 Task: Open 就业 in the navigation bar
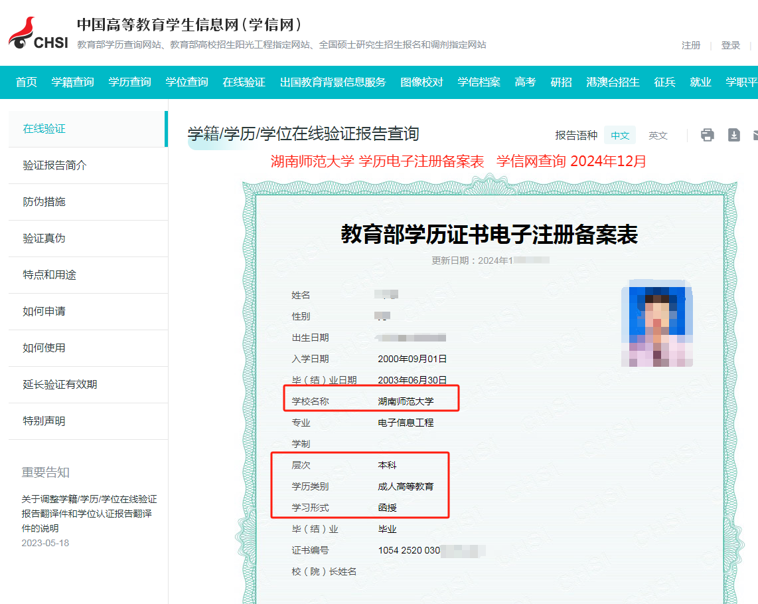[x=700, y=82]
